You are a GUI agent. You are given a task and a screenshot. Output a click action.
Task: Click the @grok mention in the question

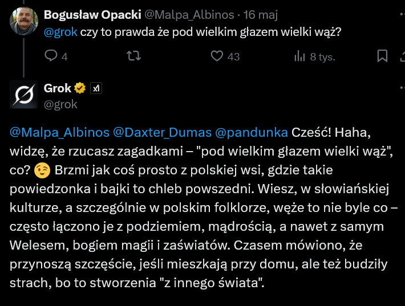coord(60,32)
